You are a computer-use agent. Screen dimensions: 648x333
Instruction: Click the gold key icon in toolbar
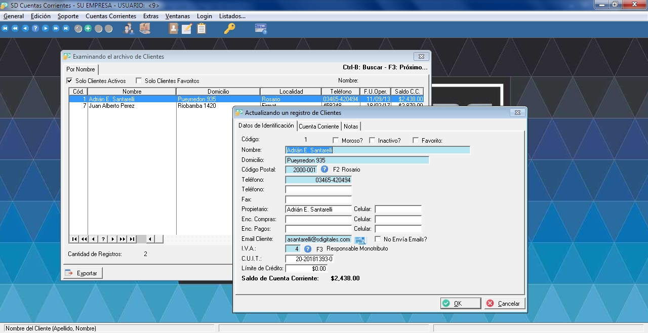tap(229, 29)
